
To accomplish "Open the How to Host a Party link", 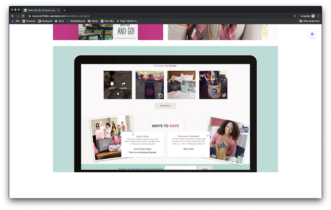I will click(142, 149).
